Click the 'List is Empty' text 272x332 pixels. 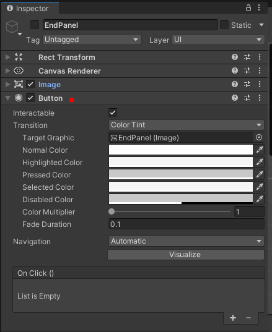(x=39, y=296)
